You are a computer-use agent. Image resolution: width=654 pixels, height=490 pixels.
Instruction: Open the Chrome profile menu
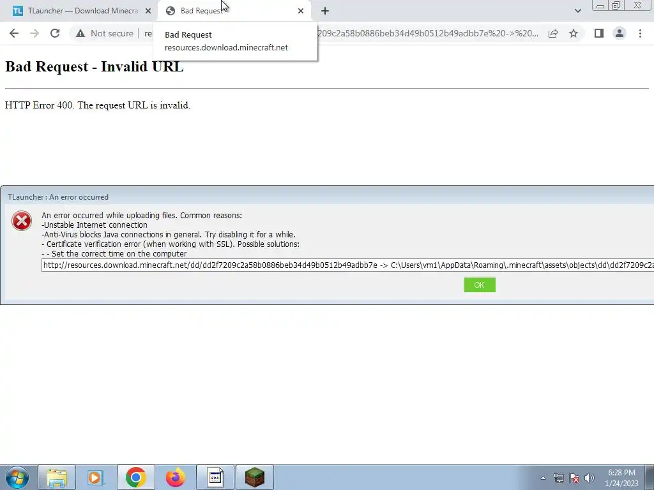[620, 33]
